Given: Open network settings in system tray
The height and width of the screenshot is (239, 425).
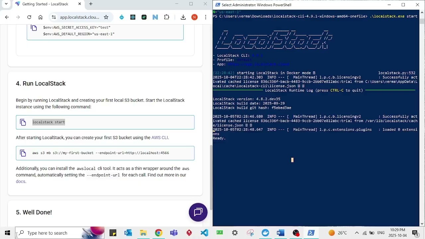Looking at the screenshot, I should 365,233.
